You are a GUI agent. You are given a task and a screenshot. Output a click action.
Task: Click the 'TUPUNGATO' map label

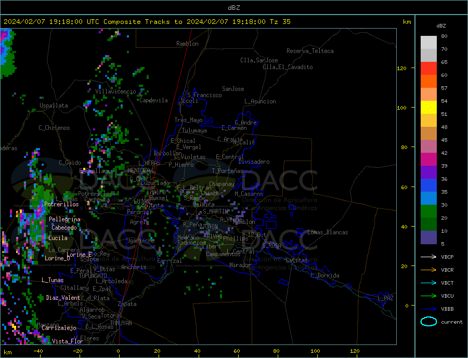point(93,276)
